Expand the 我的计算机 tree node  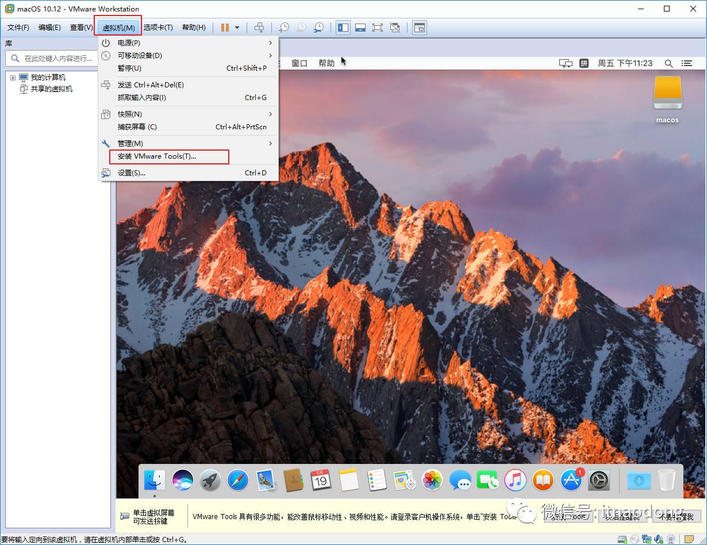13,78
